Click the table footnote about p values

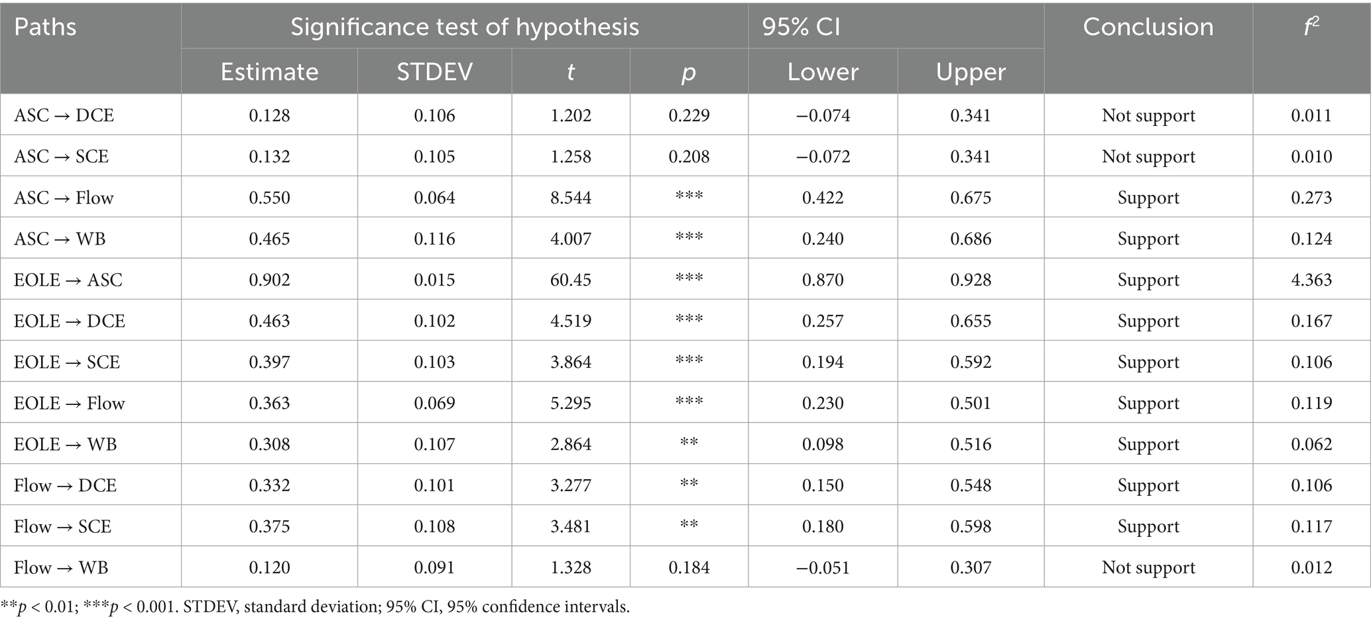[315, 606]
